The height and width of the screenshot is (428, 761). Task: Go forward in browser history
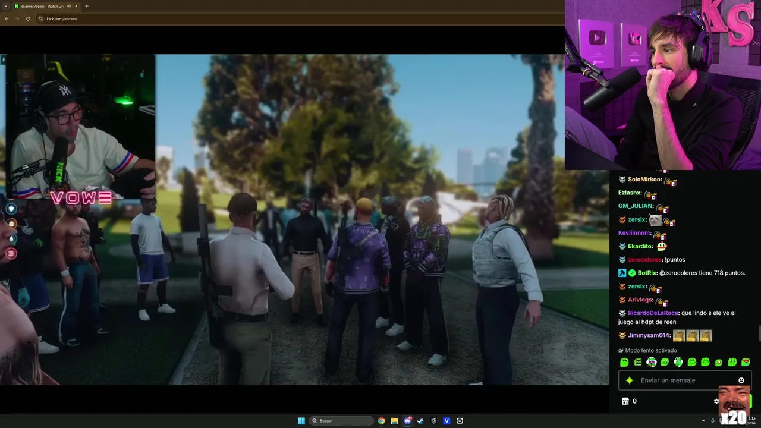(17, 18)
